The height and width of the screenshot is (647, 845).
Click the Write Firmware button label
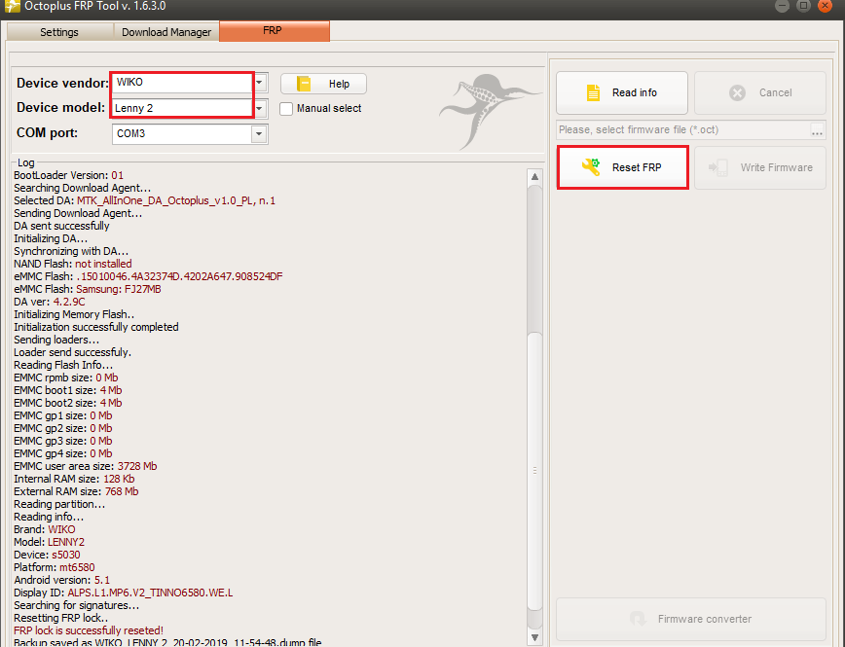click(x=777, y=167)
